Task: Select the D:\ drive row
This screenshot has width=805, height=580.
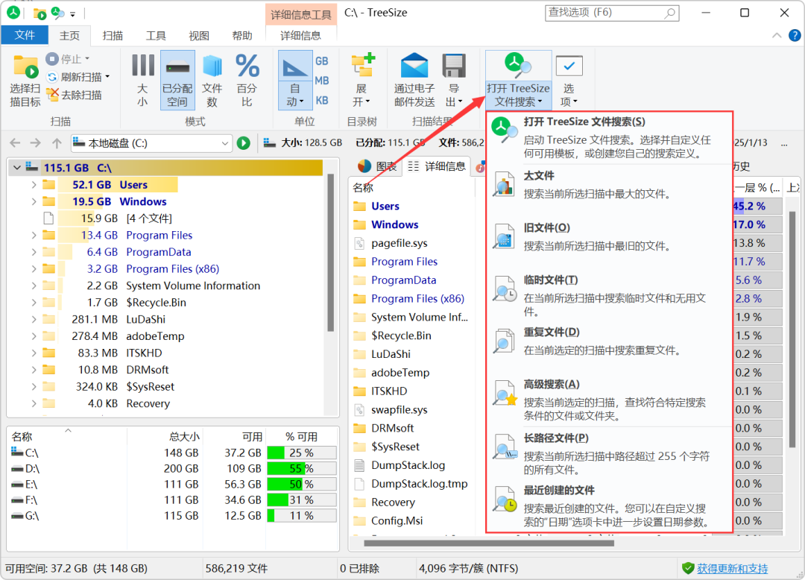Action: [x=174, y=469]
